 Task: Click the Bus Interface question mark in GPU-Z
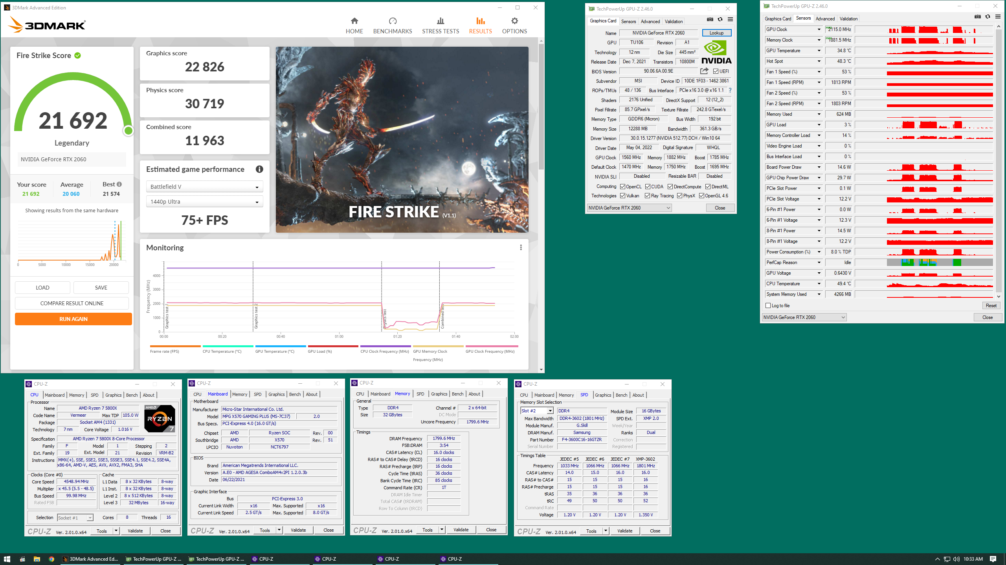(730, 90)
